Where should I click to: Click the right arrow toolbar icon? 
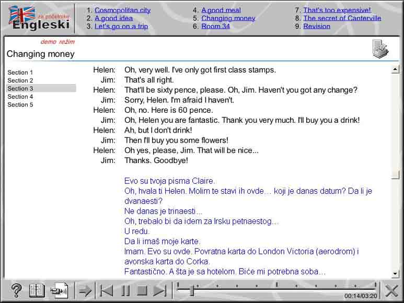[x=85, y=291]
